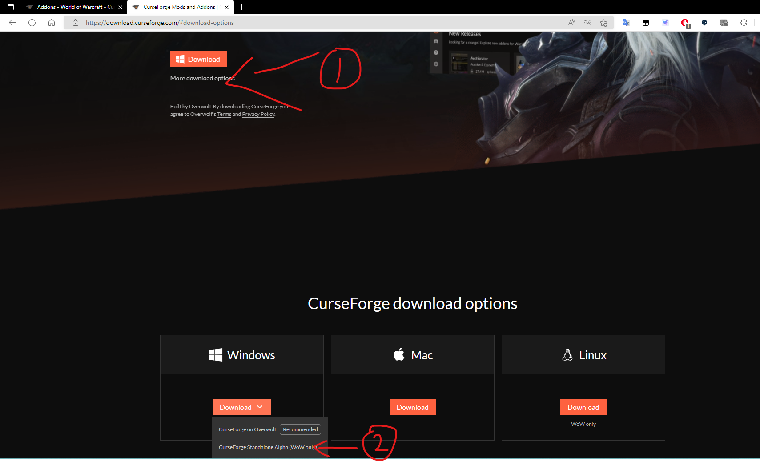
Task: Open the Extensions puzzle piece menu
Action: [744, 23]
